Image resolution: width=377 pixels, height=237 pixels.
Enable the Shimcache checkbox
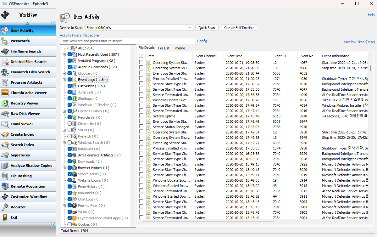coord(69,124)
